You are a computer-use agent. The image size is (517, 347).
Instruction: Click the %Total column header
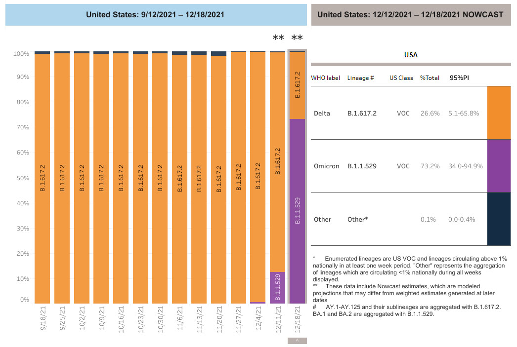coord(430,78)
